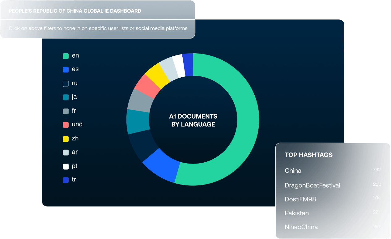Select the TOP HASHTAGS panel header
This screenshot has width=391, height=239.
(x=309, y=155)
